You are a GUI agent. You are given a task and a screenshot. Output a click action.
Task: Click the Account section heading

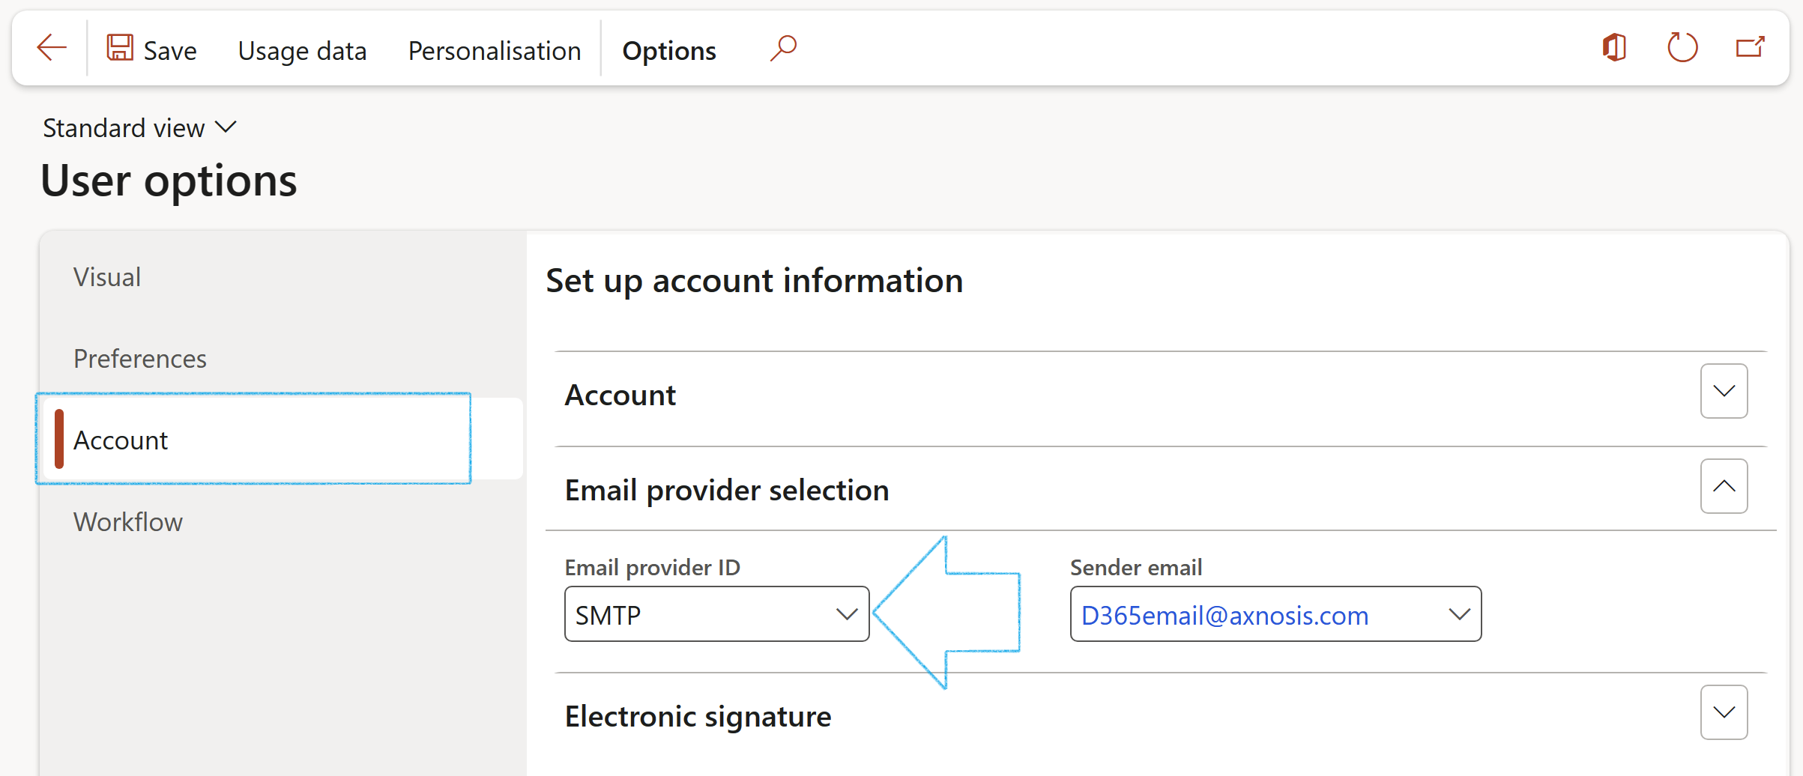620,395
